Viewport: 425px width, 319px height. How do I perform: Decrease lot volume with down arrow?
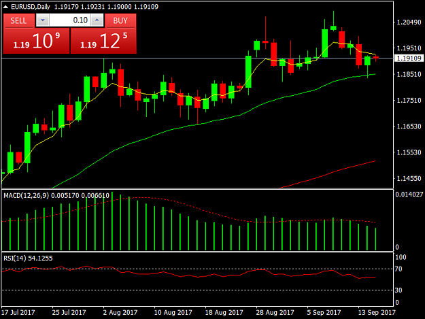(x=43, y=20)
